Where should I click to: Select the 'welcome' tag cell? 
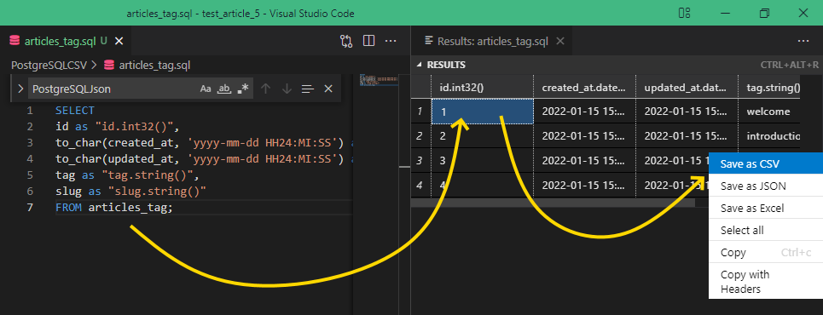pyautogui.click(x=769, y=112)
